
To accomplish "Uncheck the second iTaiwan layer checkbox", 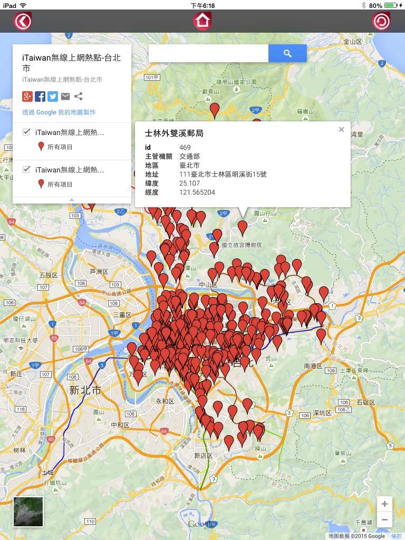I will pos(26,169).
